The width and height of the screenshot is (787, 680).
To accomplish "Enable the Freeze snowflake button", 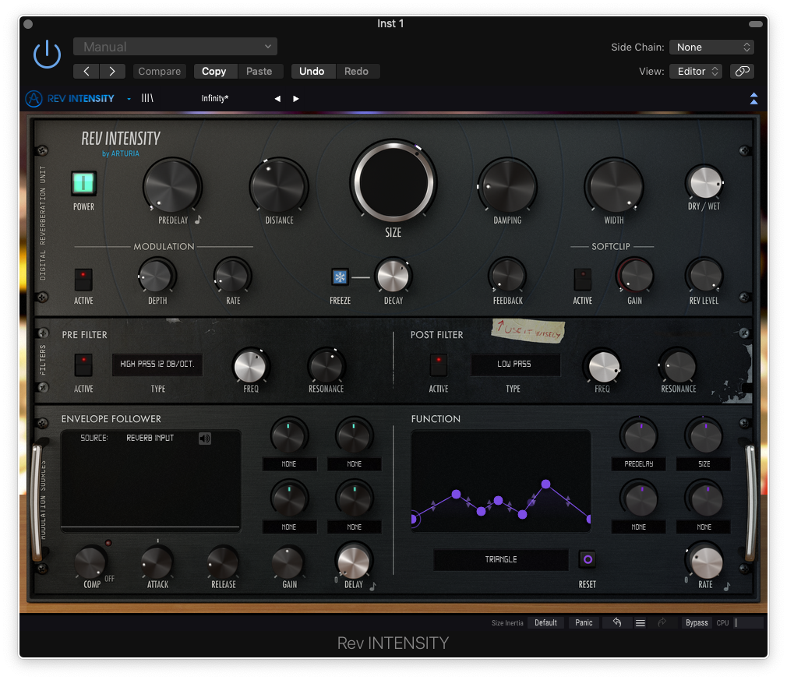I will point(340,277).
